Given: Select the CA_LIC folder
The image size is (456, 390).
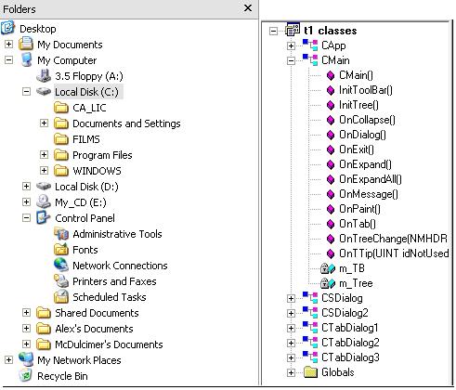Looking at the screenshot, I should pyautogui.click(x=89, y=108).
